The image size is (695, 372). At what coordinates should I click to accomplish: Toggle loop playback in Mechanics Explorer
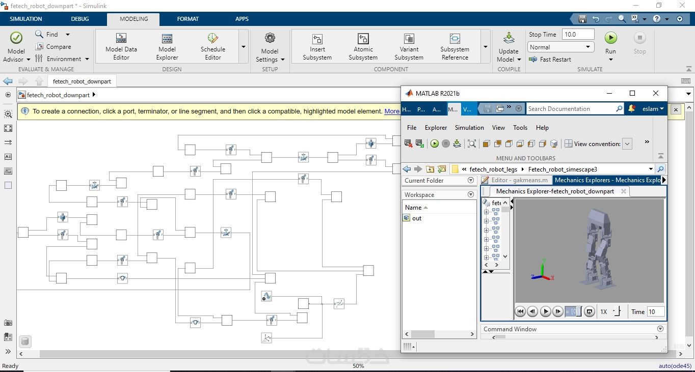point(590,311)
